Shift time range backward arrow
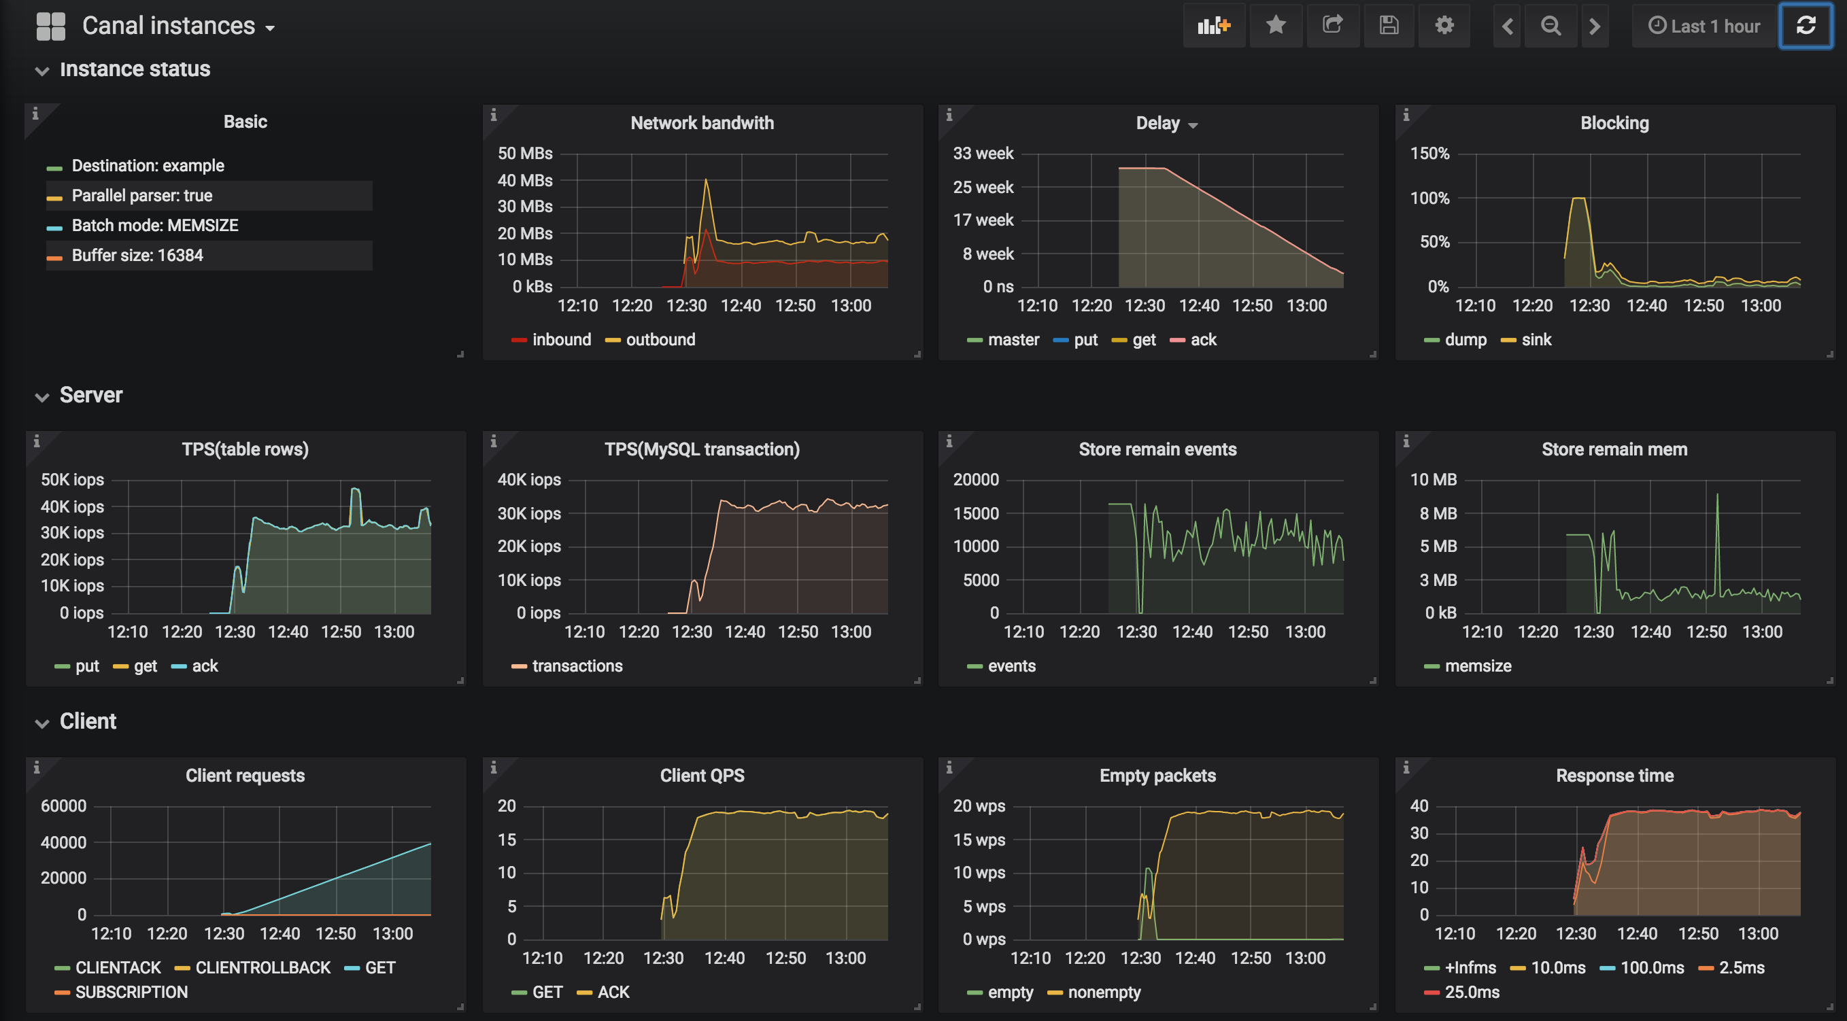Image resolution: width=1847 pixels, height=1021 pixels. tap(1507, 26)
